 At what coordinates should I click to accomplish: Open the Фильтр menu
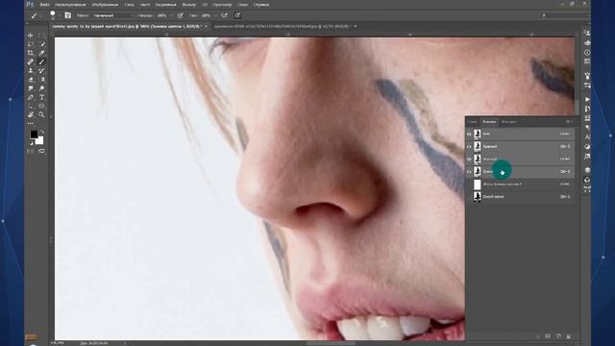tap(189, 5)
